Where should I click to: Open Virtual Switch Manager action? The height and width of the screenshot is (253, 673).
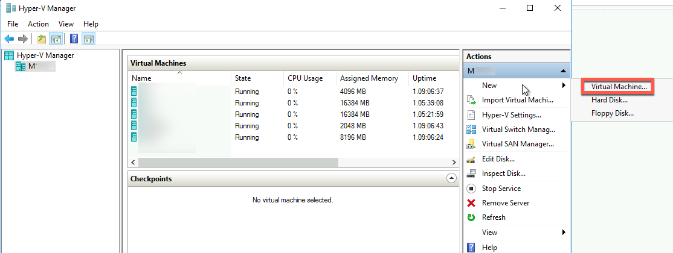(517, 130)
